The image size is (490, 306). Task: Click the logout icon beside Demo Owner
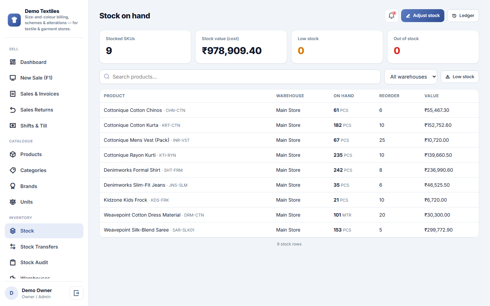pyautogui.click(x=77, y=293)
